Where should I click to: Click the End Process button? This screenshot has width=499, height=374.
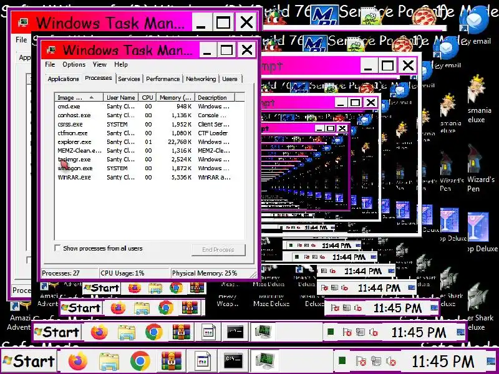click(x=218, y=250)
